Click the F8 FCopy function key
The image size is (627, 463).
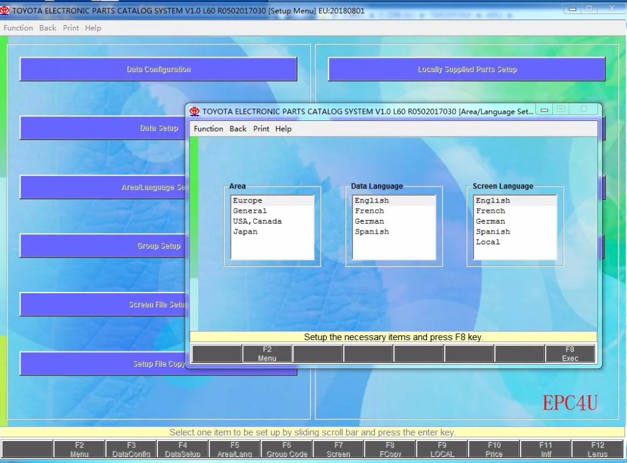click(390, 449)
